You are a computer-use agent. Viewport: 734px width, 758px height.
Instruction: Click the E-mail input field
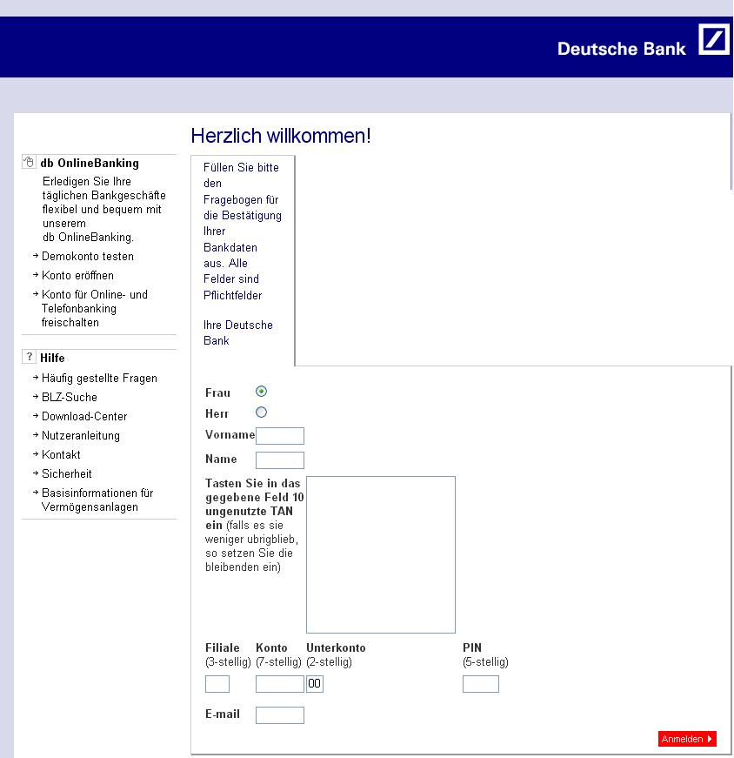[x=280, y=715]
